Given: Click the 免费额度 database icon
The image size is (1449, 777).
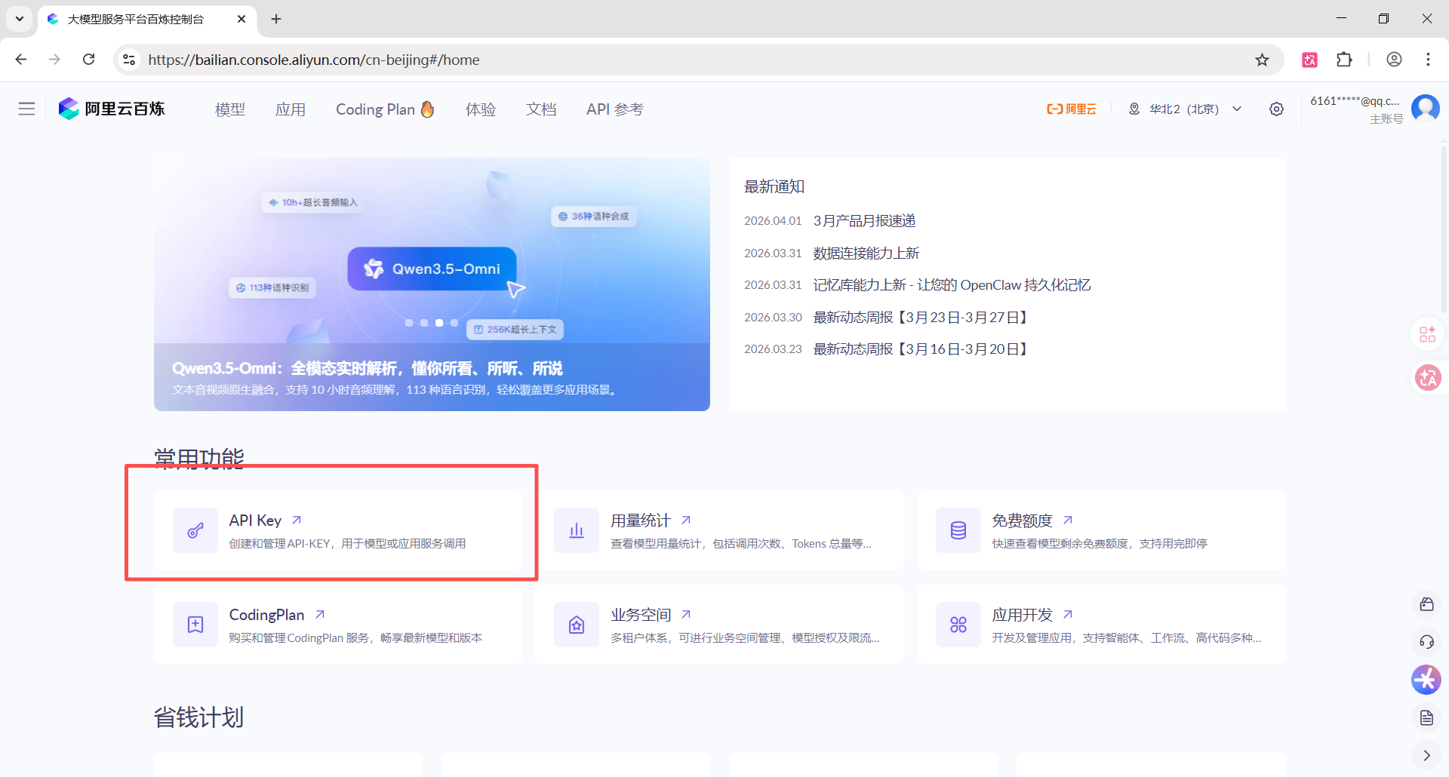Looking at the screenshot, I should click(958, 530).
